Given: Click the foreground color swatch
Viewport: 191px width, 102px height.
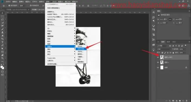Looking at the screenshot, I should point(2,67).
